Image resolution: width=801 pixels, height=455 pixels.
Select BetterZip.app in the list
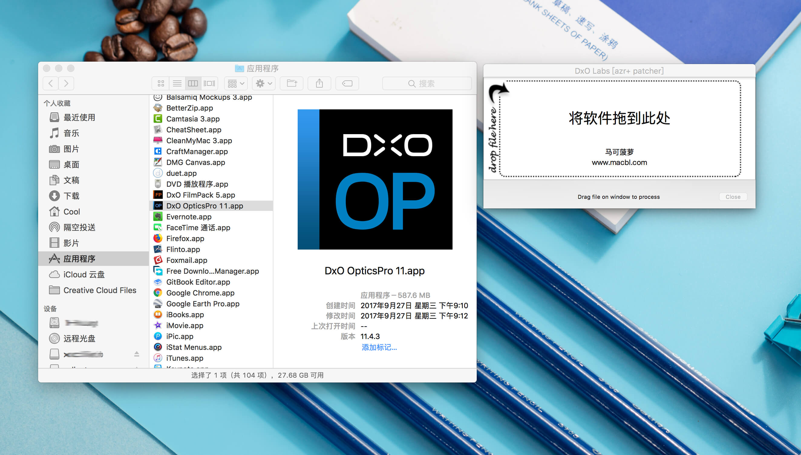[x=211, y=108]
